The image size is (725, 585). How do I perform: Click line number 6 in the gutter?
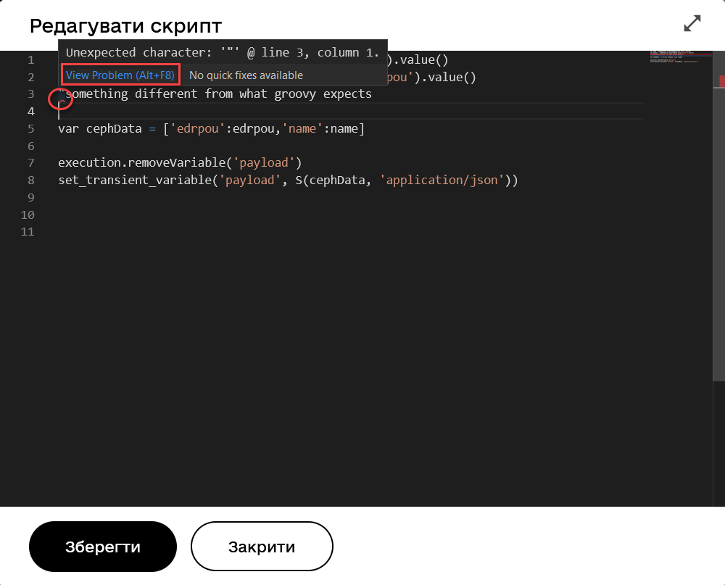(x=31, y=146)
